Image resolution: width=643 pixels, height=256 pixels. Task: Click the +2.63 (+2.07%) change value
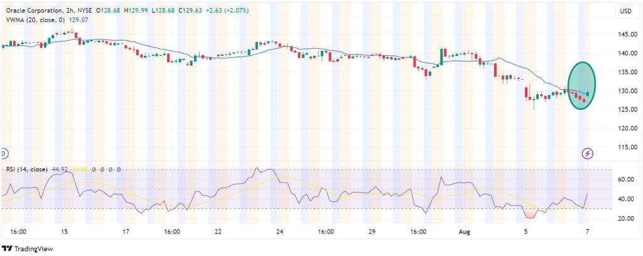(x=226, y=10)
